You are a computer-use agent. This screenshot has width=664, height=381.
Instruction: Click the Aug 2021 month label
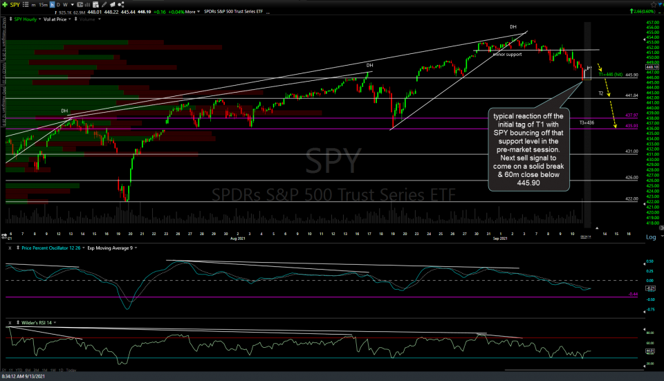[x=237, y=239]
